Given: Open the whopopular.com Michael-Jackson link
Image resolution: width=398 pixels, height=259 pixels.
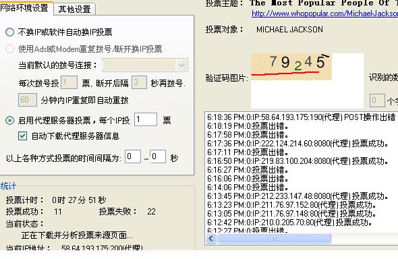Looking at the screenshot, I should click(x=324, y=13).
